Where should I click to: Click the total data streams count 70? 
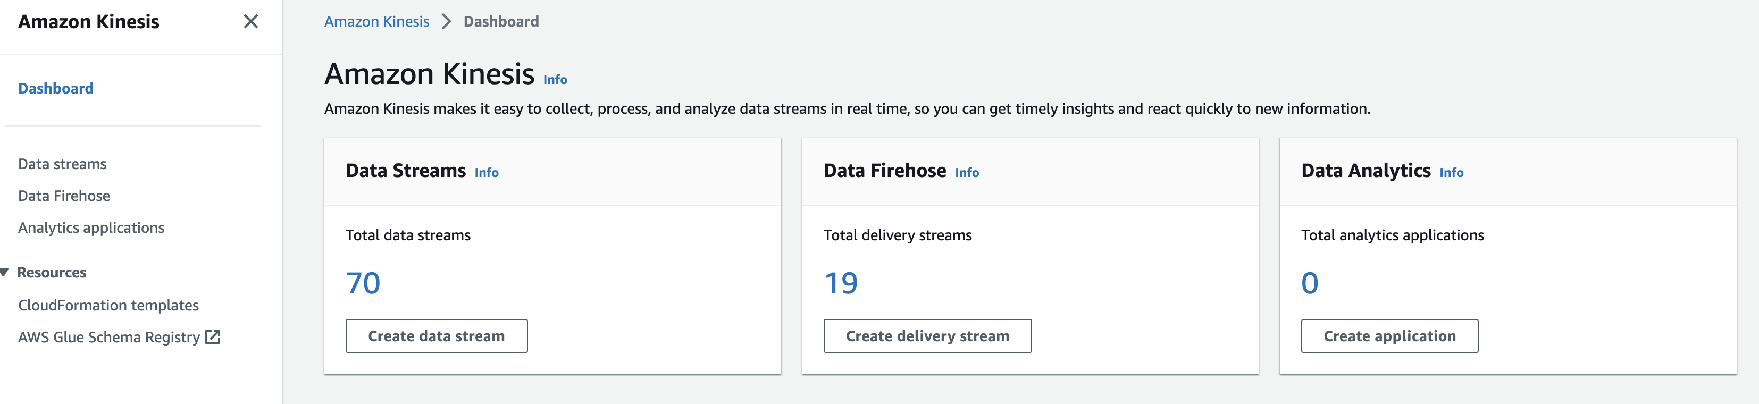click(x=363, y=283)
